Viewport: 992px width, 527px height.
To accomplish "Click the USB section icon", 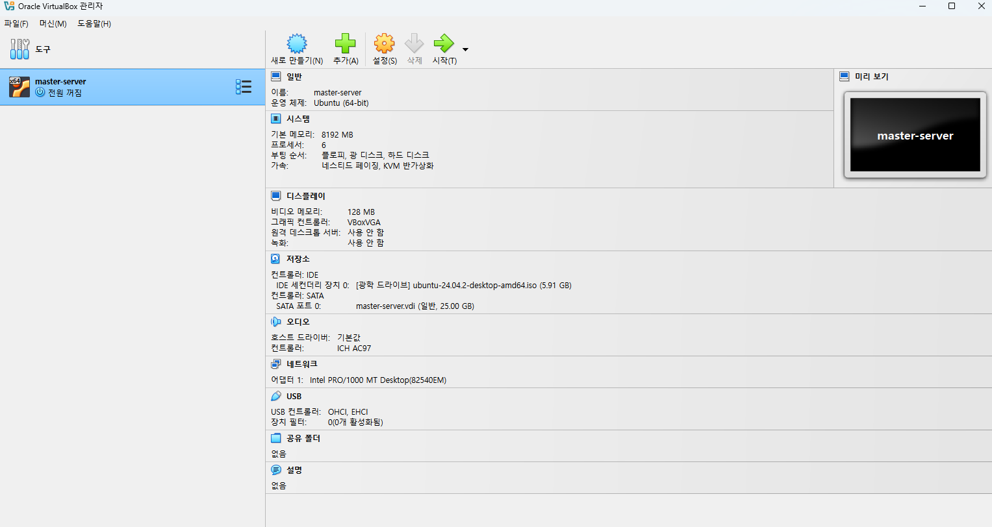I will (x=276, y=396).
